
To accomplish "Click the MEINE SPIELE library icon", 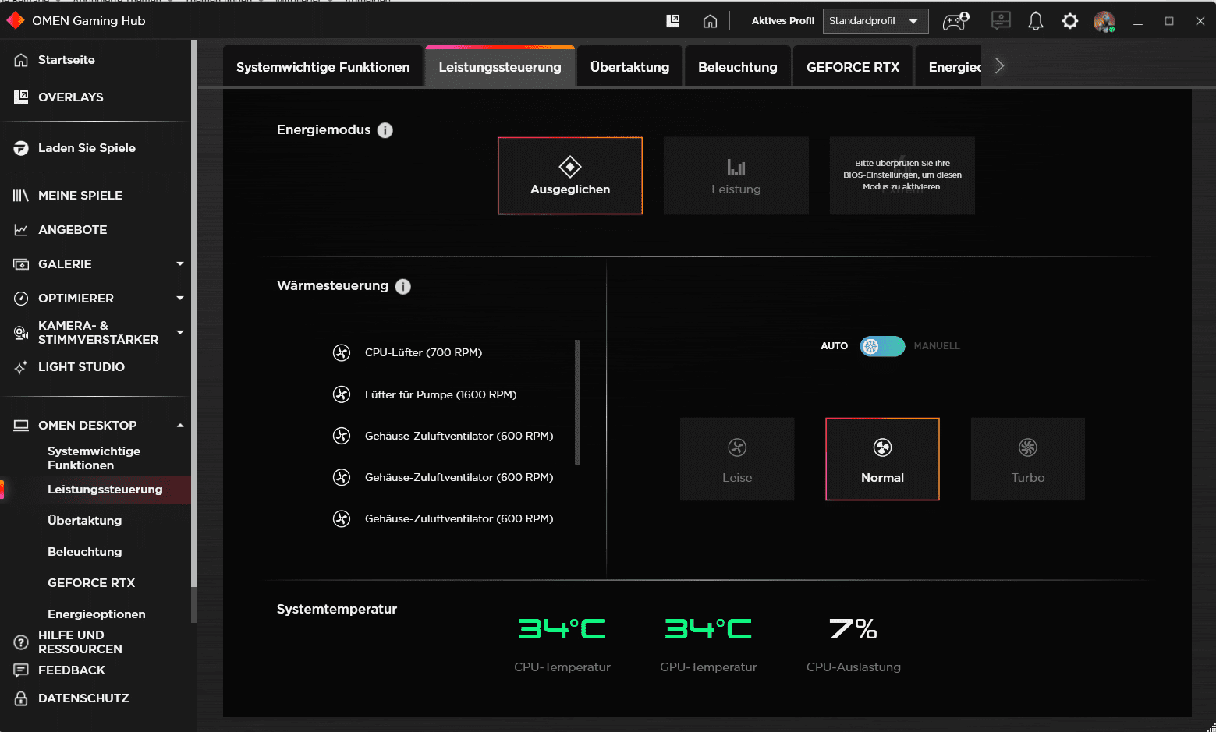I will pyautogui.click(x=21, y=196).
